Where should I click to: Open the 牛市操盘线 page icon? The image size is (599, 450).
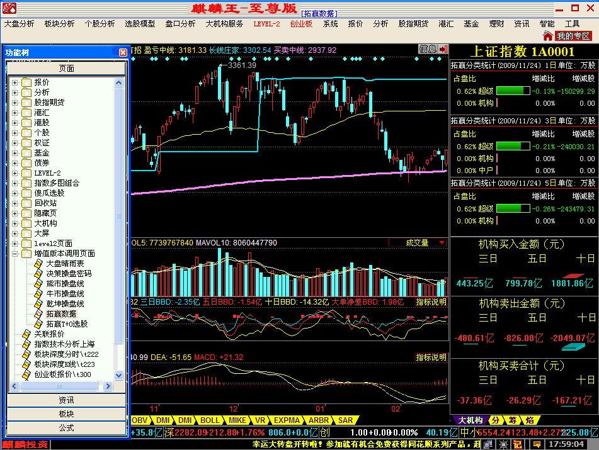click(38, 294)
